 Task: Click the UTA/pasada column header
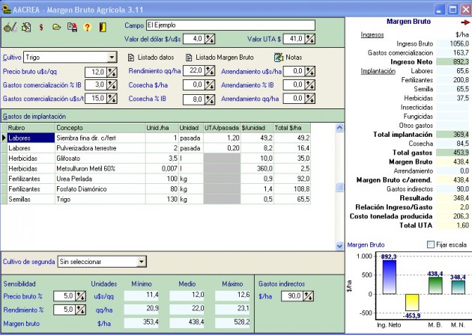click(223, 128)
